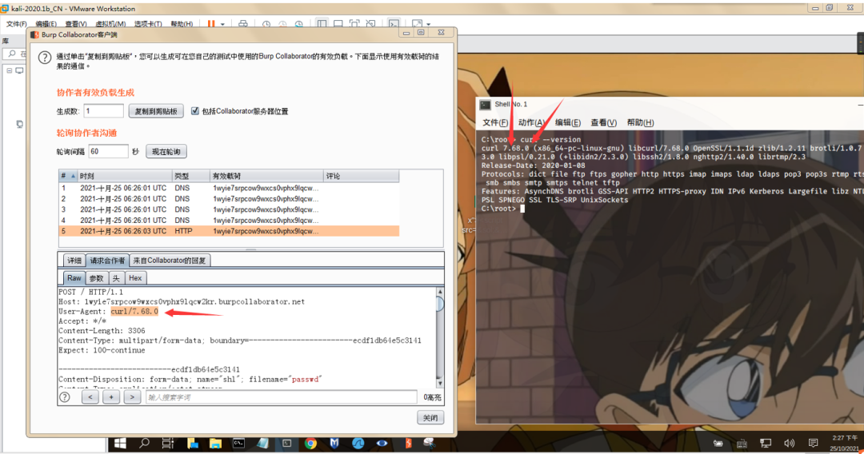Select interaction row 4 DNS entry

[229, 220]
